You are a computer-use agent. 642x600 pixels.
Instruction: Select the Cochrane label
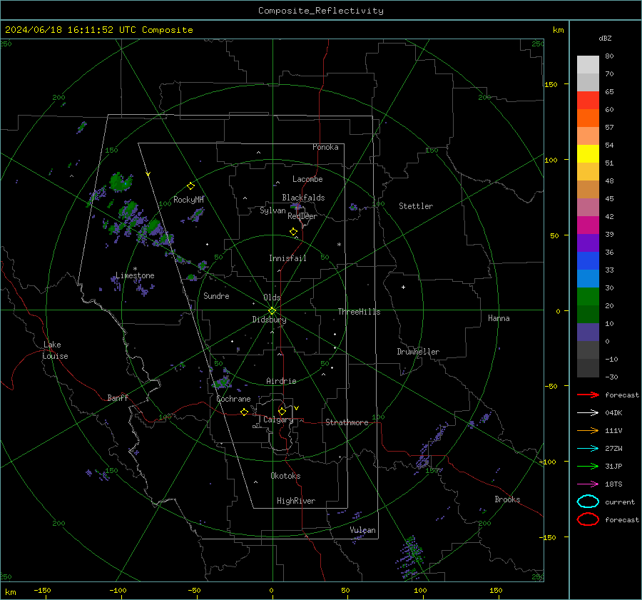pos(233,399)
